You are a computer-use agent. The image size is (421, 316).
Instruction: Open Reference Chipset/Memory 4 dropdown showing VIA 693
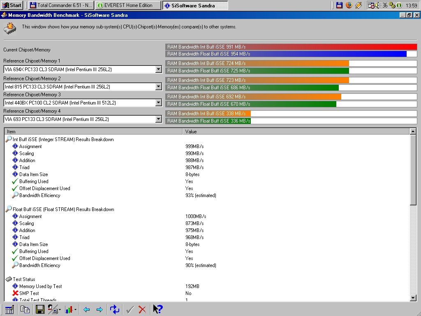pos(159,119)
